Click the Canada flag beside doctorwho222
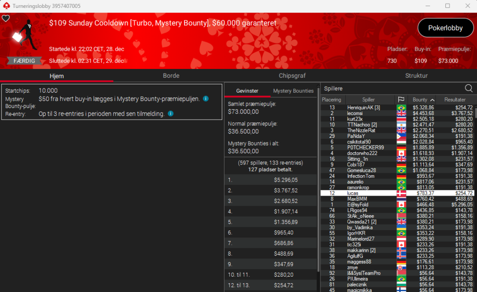 pos(401,153)
